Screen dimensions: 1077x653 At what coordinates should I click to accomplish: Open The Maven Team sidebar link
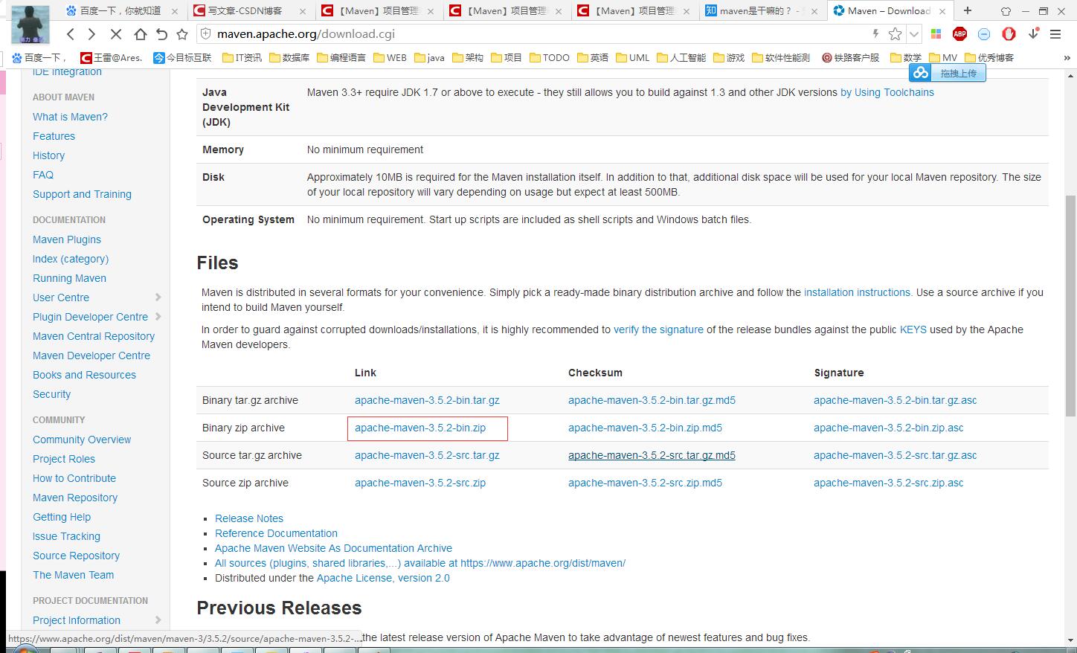pyautogui.click(x=73, y=575)
